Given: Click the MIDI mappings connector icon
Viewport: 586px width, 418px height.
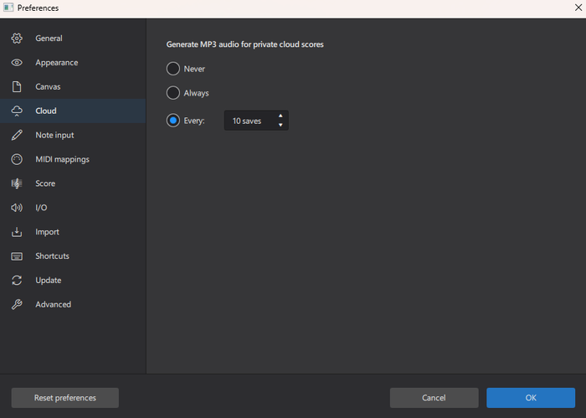Looking at the screenshot, I should click(x=17, y=159).
